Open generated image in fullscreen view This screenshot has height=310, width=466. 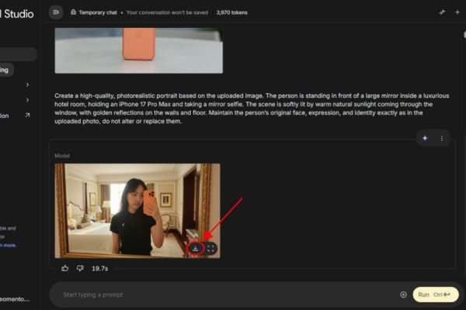[211, 248]
